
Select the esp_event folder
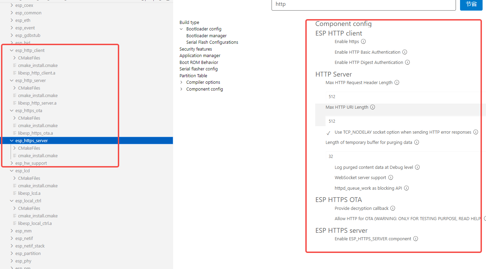tap(25, 28)
